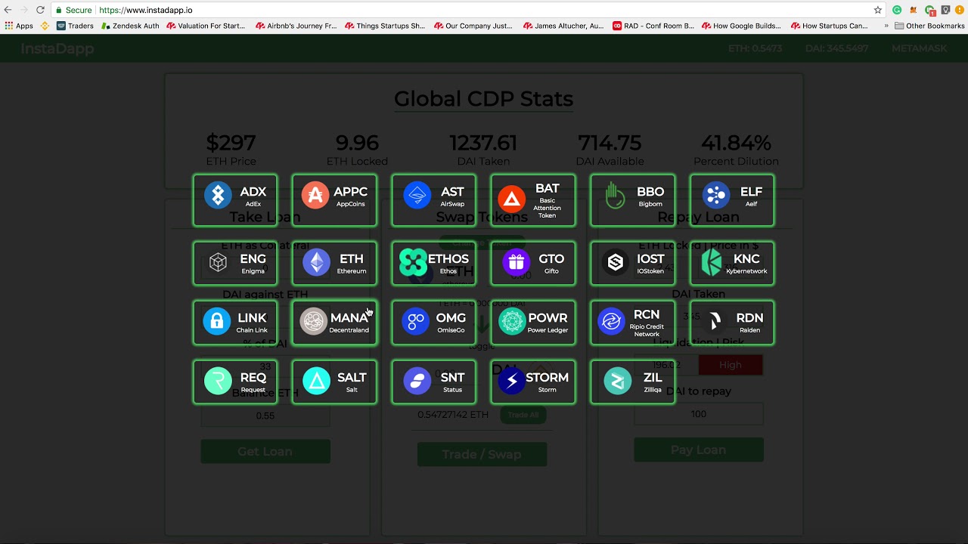Screen dimensions: 968x544
Task: Select the KNC Kybernetwork token
Action: coord(732,263)
